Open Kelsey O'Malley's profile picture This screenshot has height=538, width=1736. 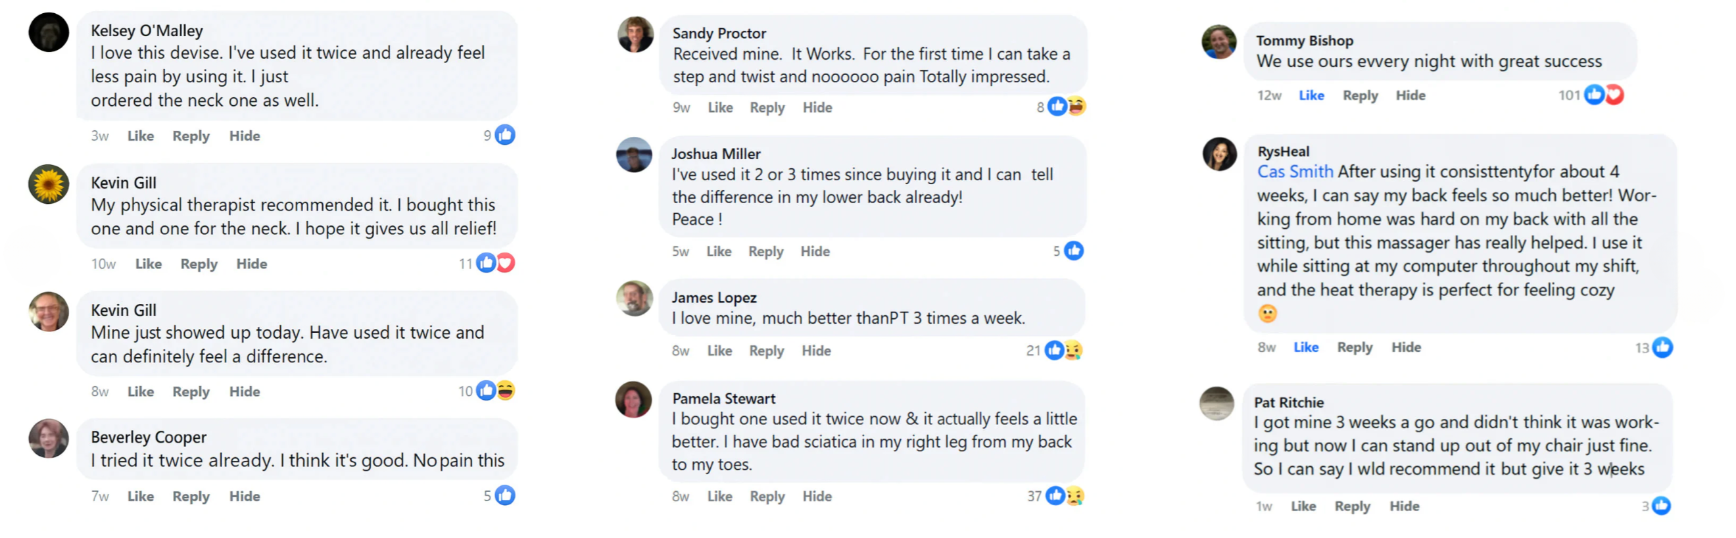click(49, 32)
